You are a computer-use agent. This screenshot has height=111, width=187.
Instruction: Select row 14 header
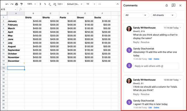[x=3, y=64]
